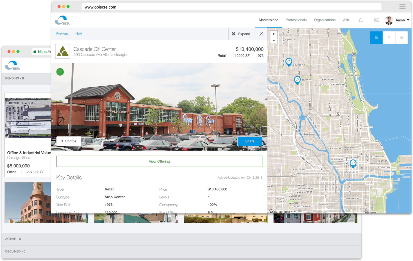Screen dimensions: 413x261
Task: Open the notifications bell icon
Action: (361, 20)
